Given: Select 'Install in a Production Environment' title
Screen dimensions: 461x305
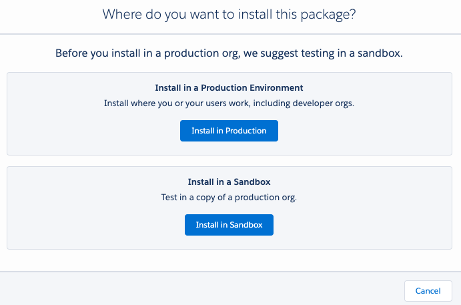Looking at the screenshot, I should (x=229, y=87).
